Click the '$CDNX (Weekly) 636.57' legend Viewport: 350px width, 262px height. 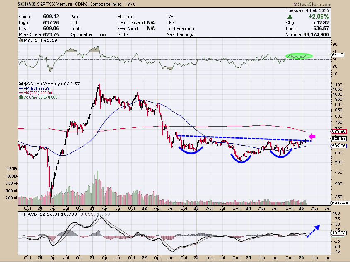coord(52,84)
